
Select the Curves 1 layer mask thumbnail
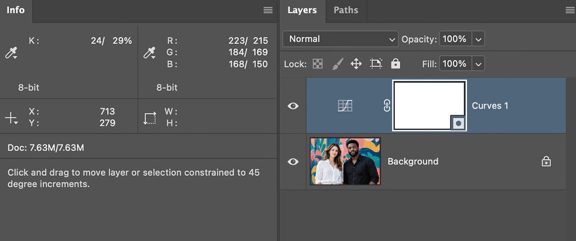click(429, 106)
